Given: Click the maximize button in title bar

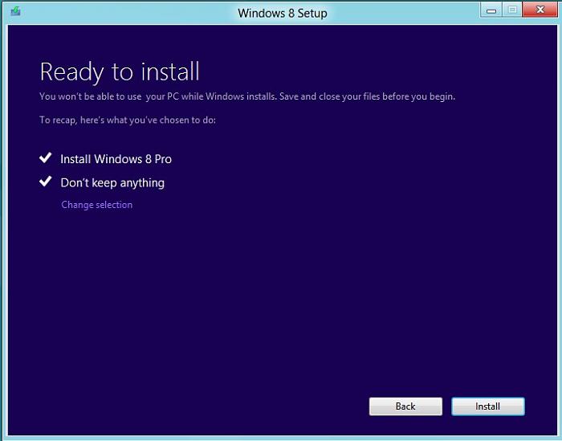Looking at the screenshot, I should tap(512, 10).
